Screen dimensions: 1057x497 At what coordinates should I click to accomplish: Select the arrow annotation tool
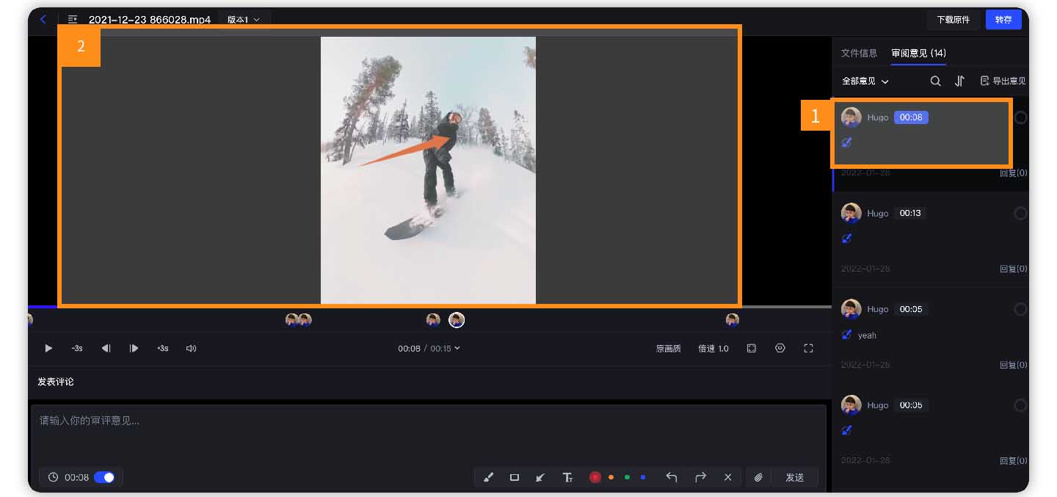(540, 477)
